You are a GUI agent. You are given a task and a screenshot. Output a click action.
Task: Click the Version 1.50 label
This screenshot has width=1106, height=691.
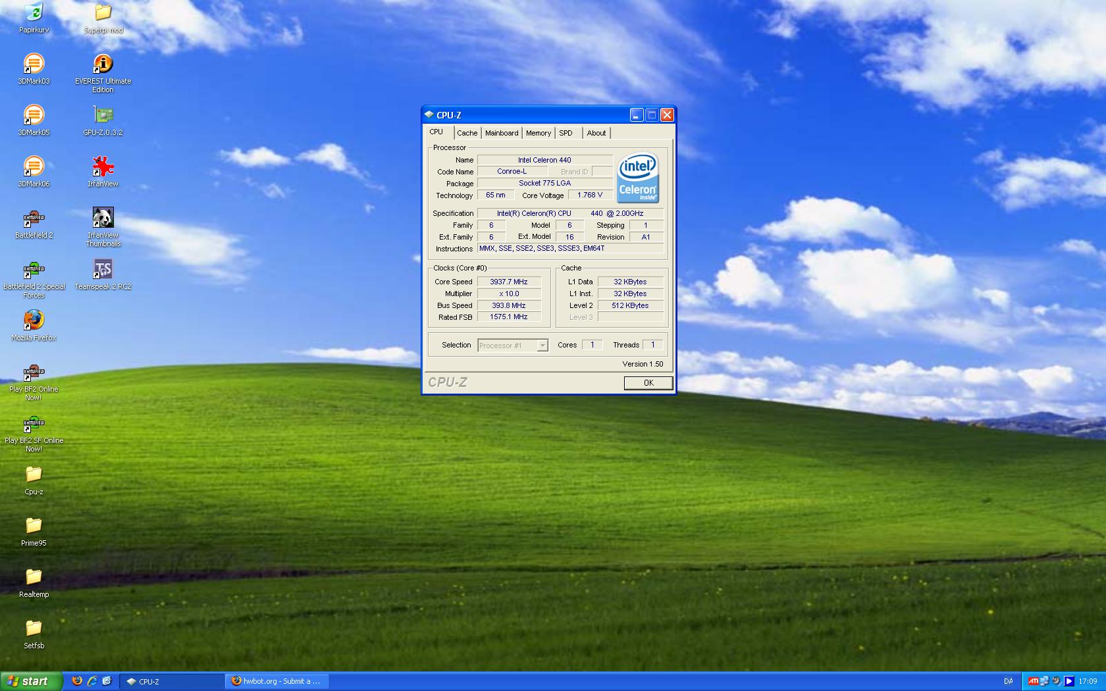pos(643,364)
